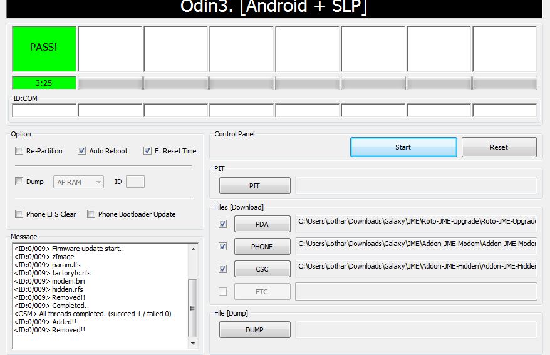Tick the checkbox beside ETC
This screenshot has height=355, width=550.
(x=222, y=291)
